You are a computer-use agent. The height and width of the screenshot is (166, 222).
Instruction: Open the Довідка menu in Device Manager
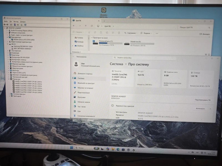tap(23, 22)
